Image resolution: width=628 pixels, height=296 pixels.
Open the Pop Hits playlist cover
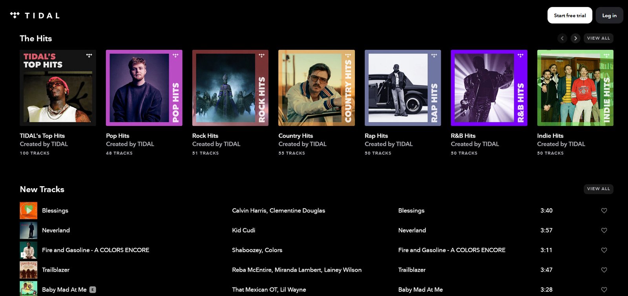pyautogui.click(x=144, y=88)
